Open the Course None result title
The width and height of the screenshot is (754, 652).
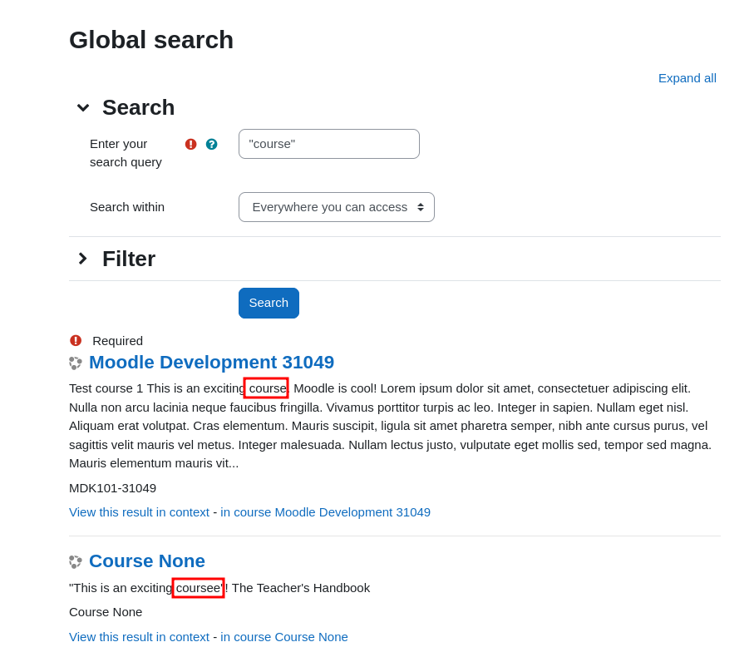147,561
